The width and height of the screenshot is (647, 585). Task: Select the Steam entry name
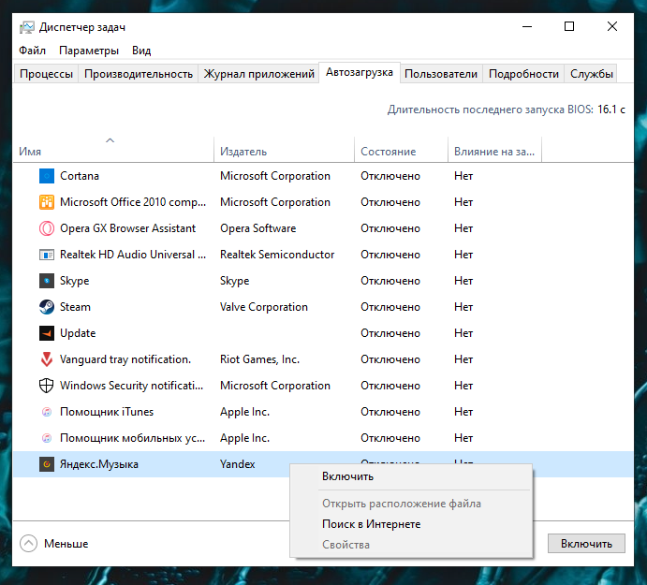tap(75, 307)
